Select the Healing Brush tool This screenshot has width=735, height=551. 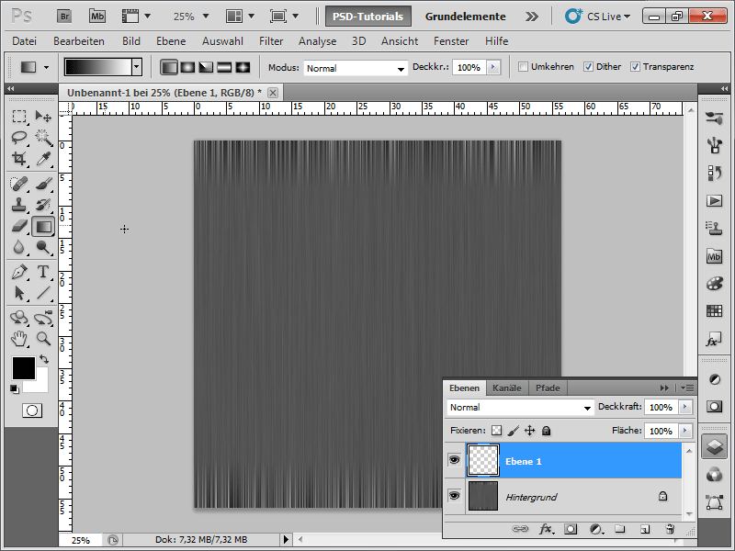19,184
